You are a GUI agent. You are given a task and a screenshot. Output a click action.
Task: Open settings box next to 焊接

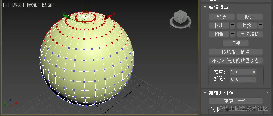tap(260, 26)
